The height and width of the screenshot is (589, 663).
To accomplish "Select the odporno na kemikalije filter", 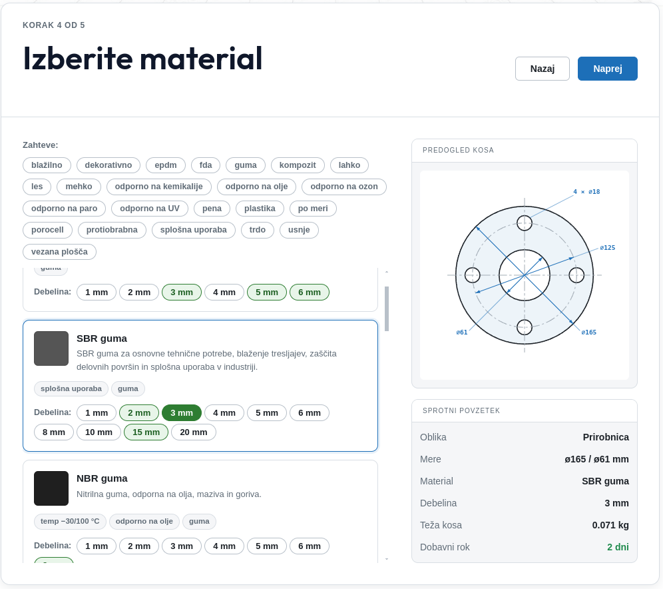I will tap(159, 187).
